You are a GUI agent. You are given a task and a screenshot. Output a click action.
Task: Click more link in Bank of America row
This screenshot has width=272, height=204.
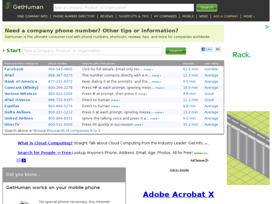[x=156, y=82]
